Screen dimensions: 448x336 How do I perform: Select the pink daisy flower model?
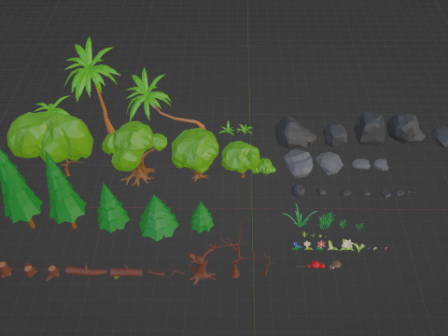pyautogui.click(x=321, y=245)
